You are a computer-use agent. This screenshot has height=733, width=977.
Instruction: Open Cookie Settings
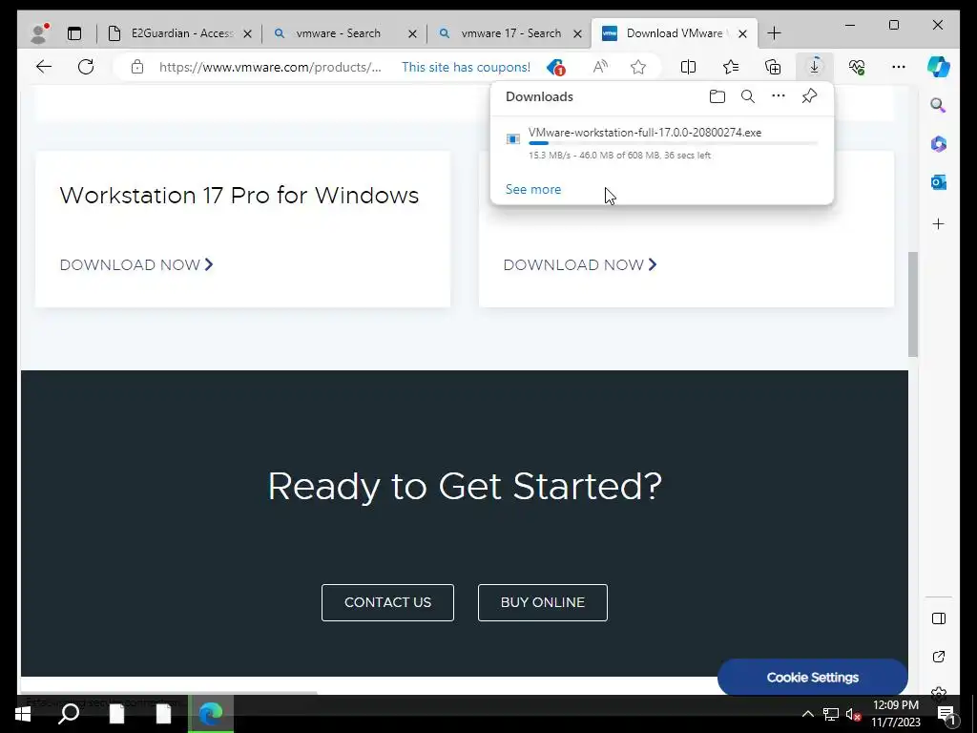coord(813,678)
